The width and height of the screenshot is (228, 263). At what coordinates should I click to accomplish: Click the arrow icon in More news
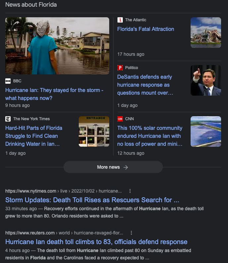point(126,167)
